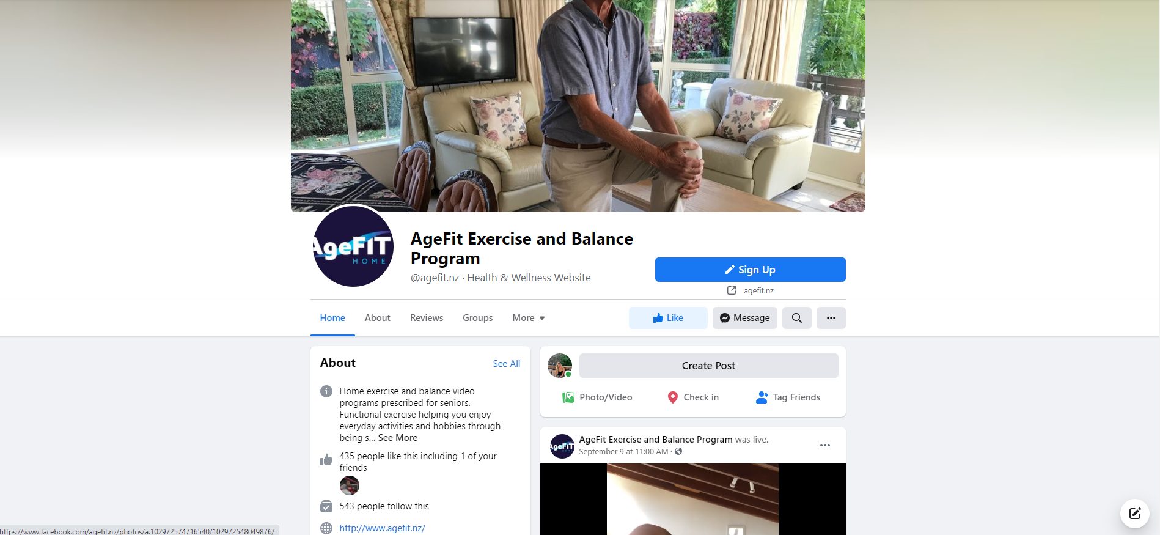The image size is (1160, 535).
Task: Open the Groups tab
Action: [477, 318]
